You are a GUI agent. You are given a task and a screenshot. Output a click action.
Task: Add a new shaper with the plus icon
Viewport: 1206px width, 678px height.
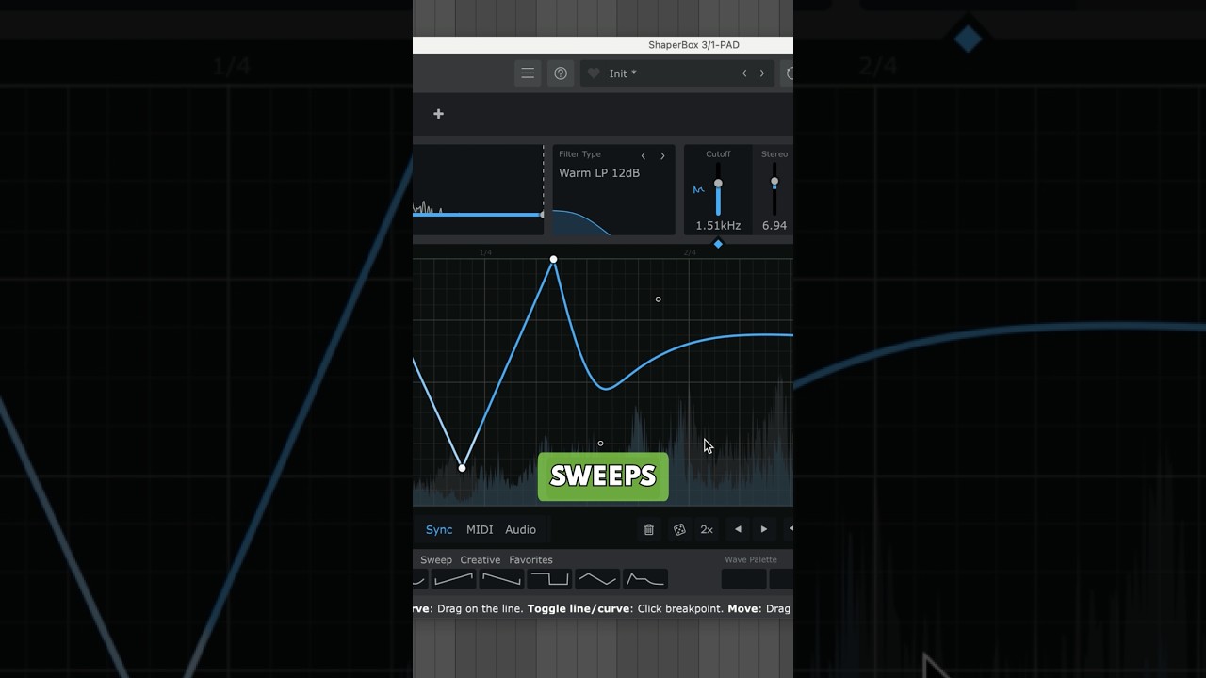(438, 114)
